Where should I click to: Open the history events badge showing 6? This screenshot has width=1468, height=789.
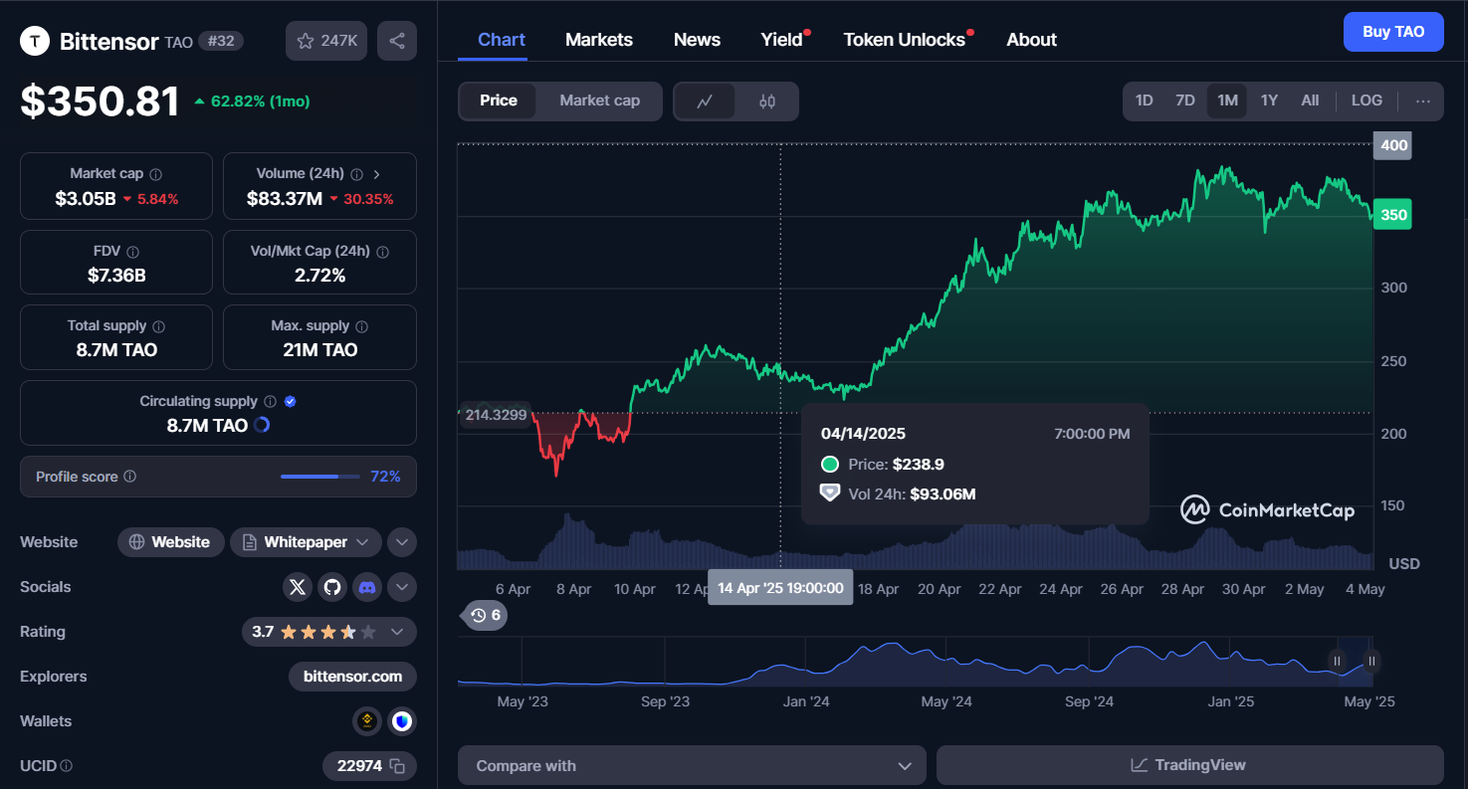tap(486, 616)
